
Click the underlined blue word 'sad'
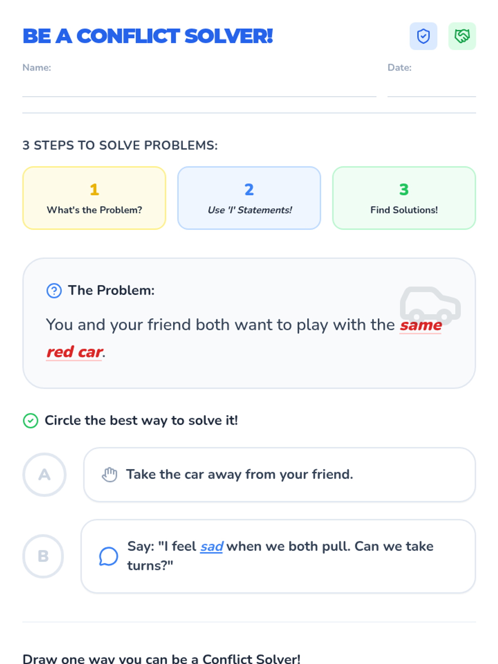(212, 547)
